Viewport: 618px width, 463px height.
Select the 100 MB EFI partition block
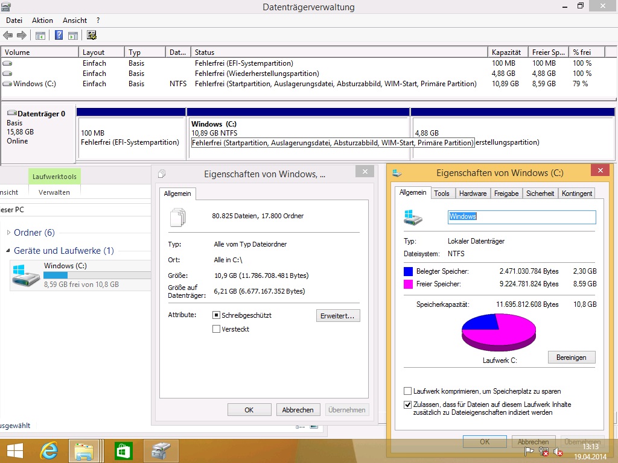131,134
